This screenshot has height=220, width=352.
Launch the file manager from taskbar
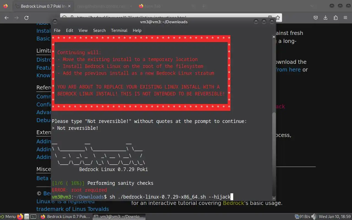[x=27, y=217]
